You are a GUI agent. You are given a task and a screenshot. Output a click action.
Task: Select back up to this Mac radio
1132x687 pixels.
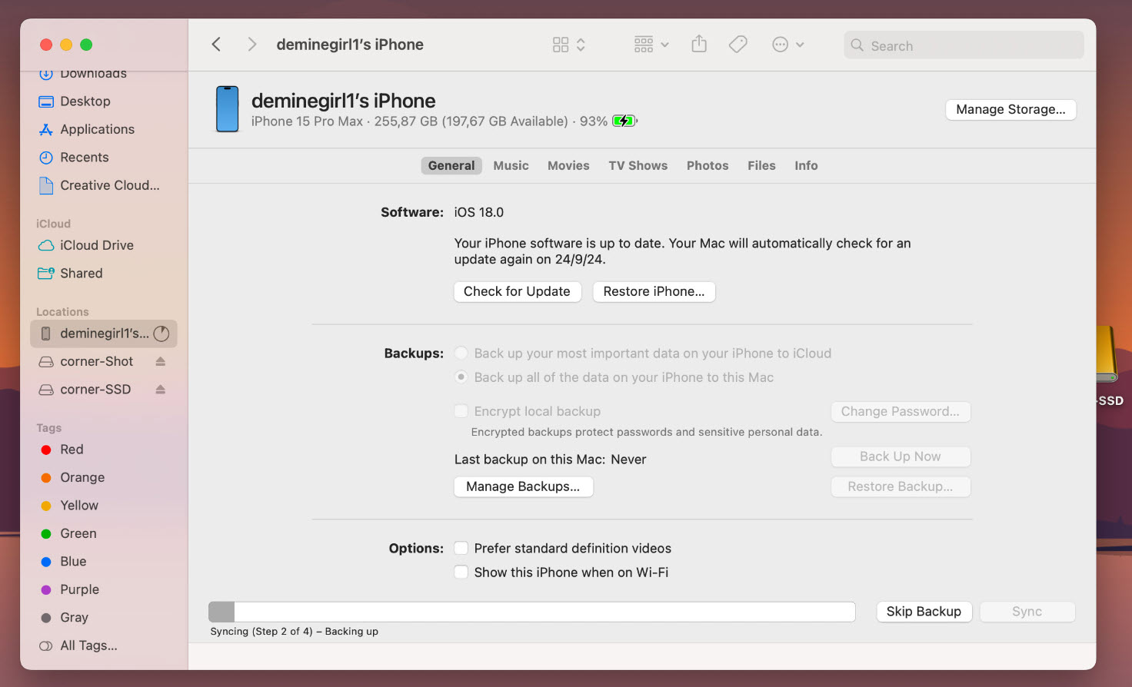[461, 377]
